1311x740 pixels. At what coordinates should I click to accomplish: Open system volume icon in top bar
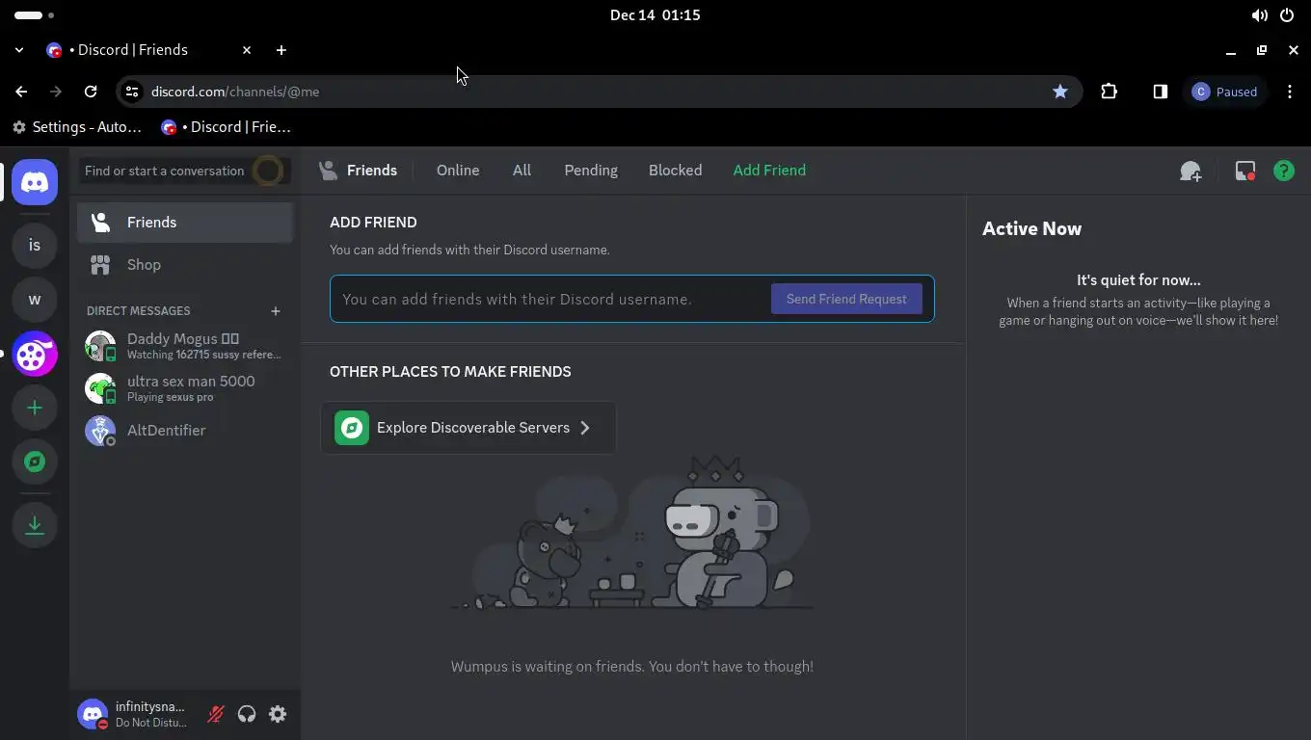coord(1259,15)
